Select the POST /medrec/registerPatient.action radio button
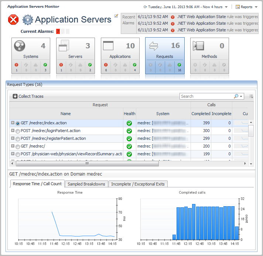Viewport: 263px width, 256px height. pos(18,139)
